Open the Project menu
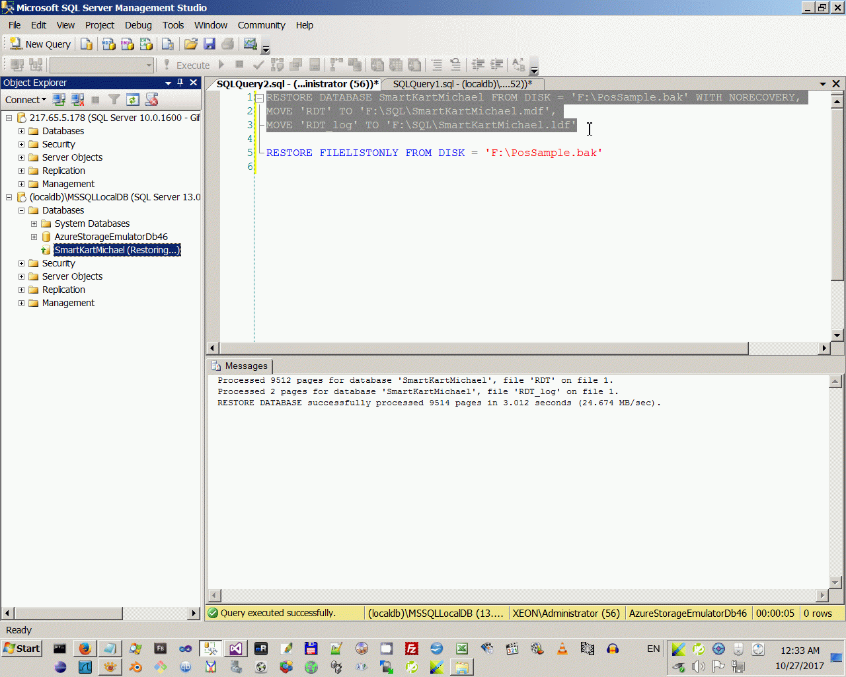 [100, 25]
